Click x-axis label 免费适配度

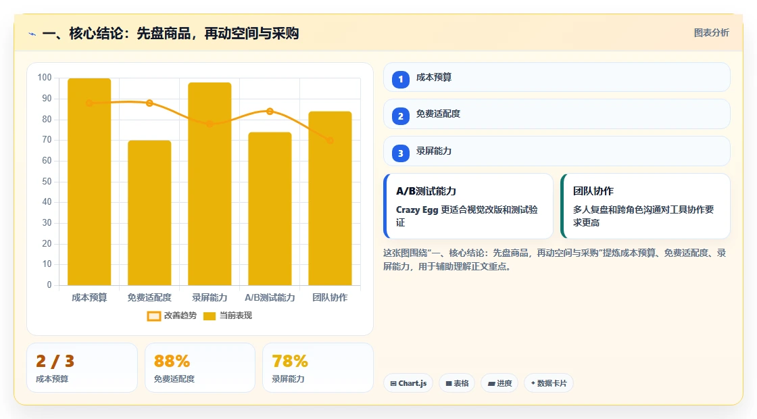point(149,298)
